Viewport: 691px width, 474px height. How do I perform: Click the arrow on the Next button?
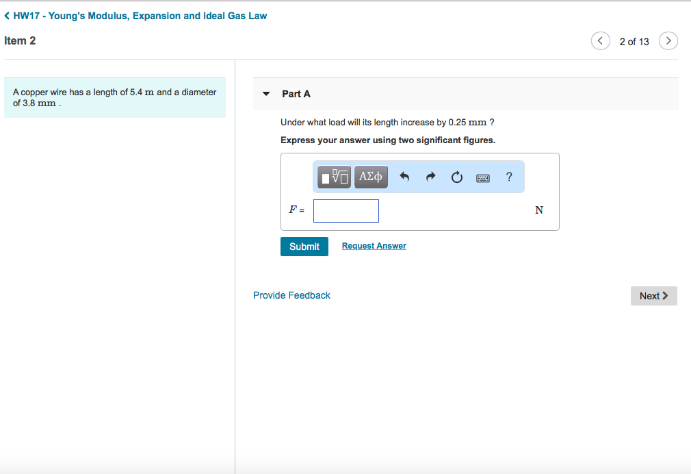pyautogui.click(x=665, y=295)
